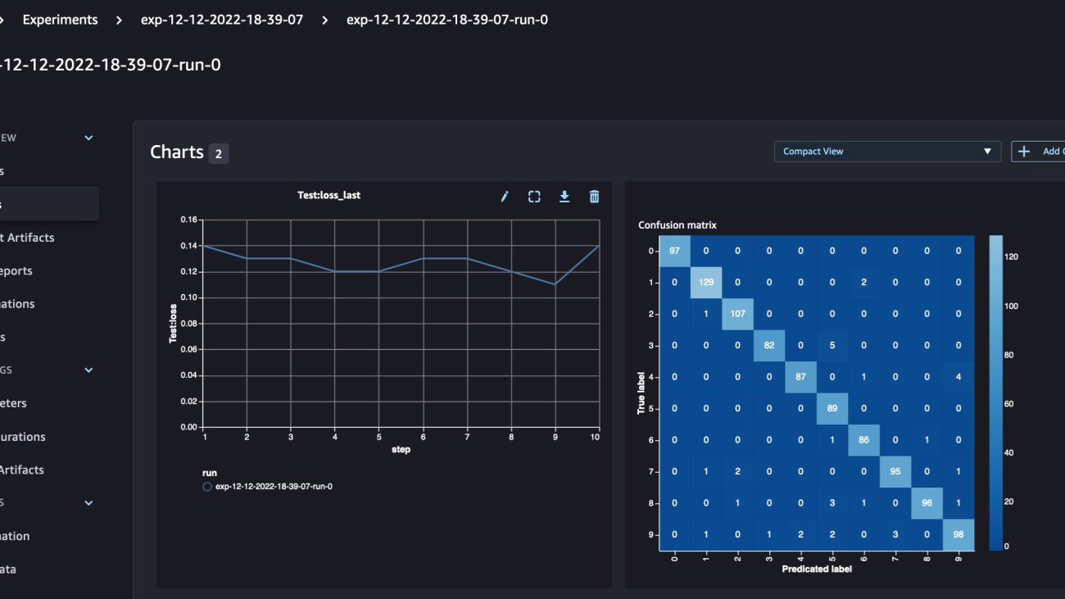Select confusion matrix cell with value 87
The image size is (1065, 599).
[801, 376]
